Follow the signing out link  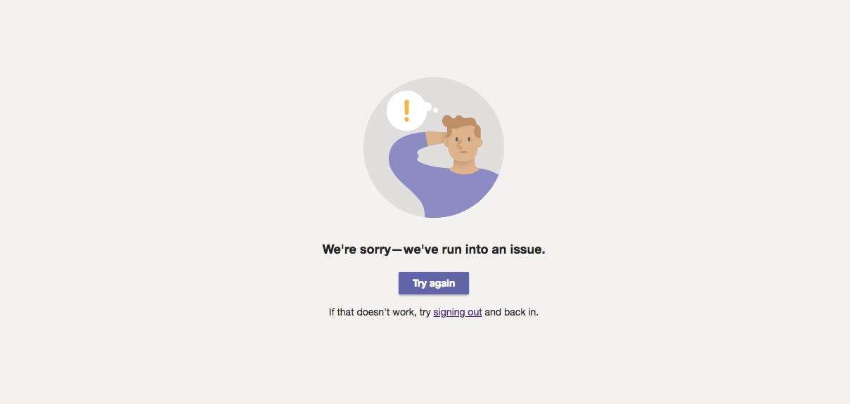point(458,312)
